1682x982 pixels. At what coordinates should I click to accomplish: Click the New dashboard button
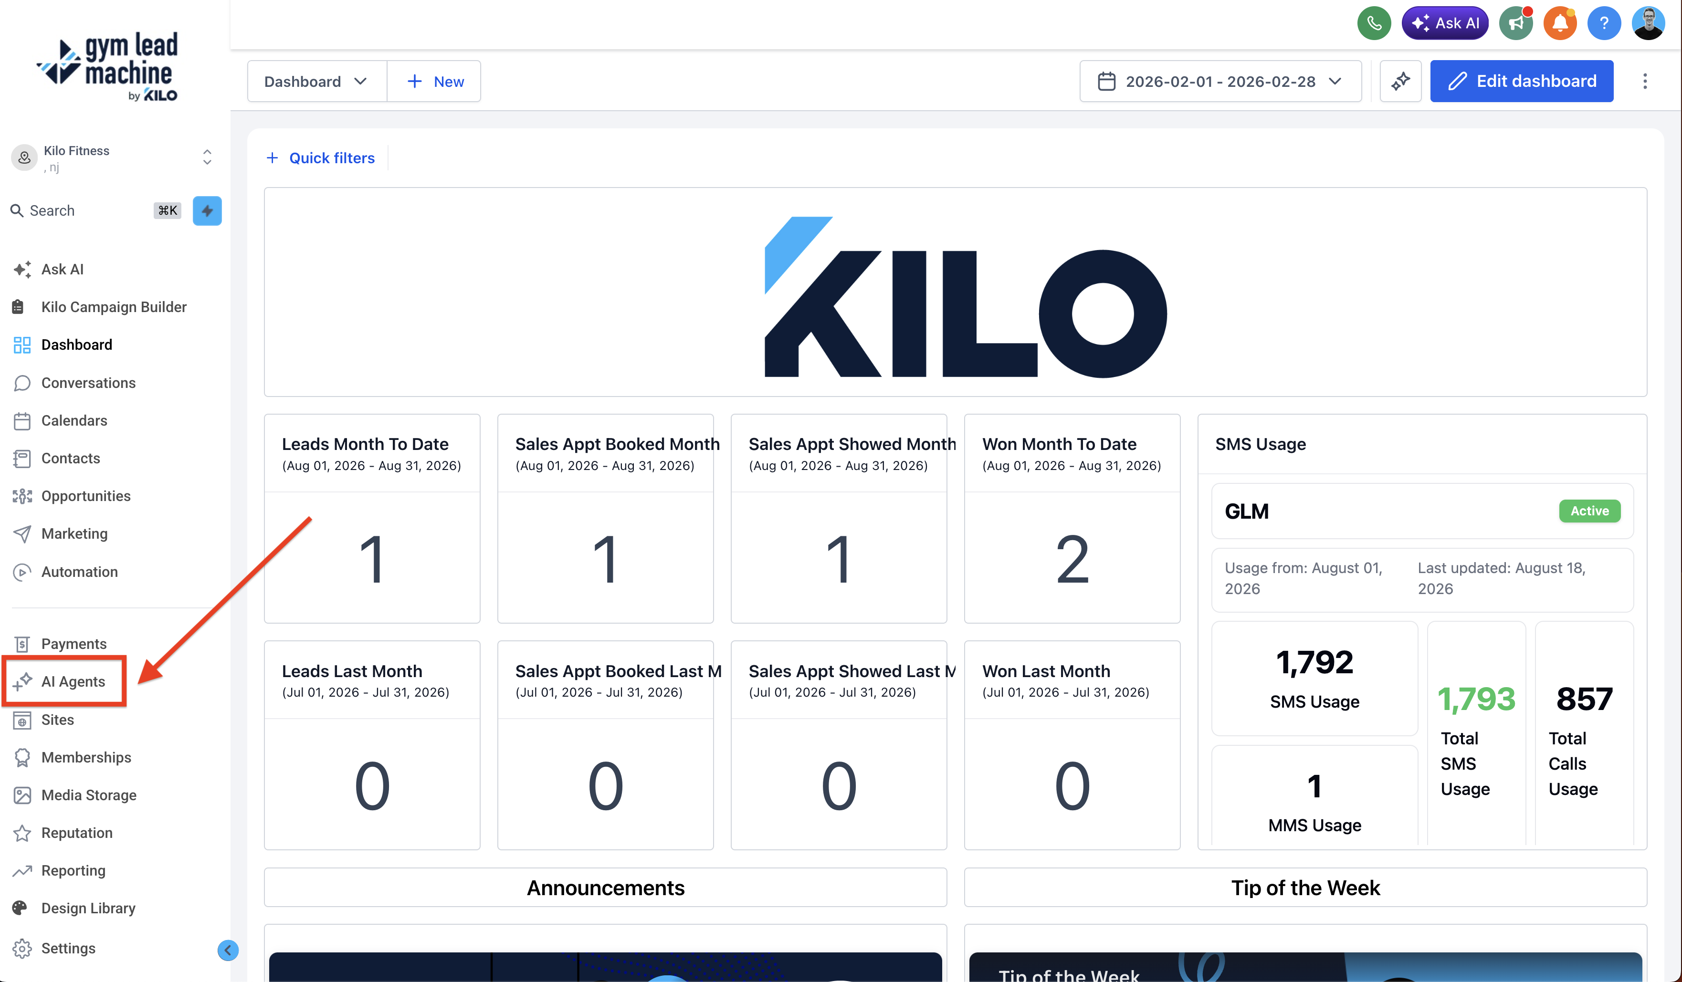[x=434, y=82]
